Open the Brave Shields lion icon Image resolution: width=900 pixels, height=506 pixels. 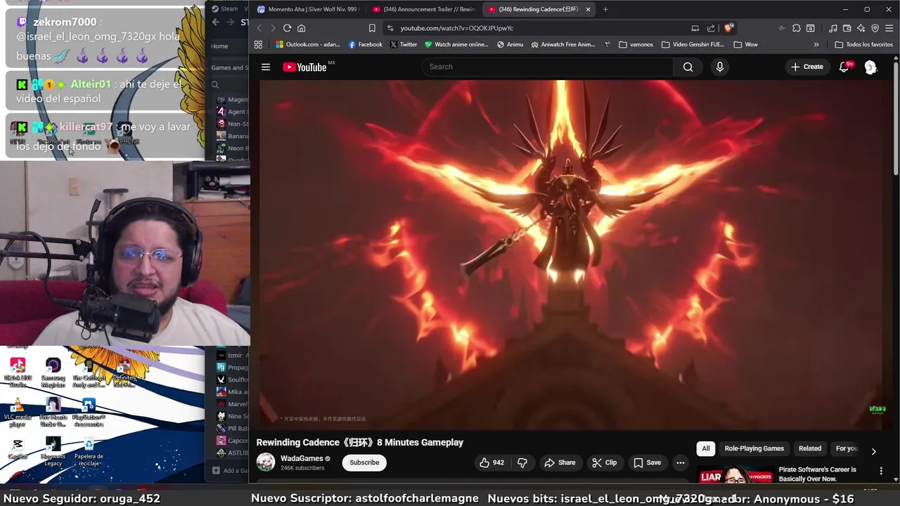click(728, 28)
